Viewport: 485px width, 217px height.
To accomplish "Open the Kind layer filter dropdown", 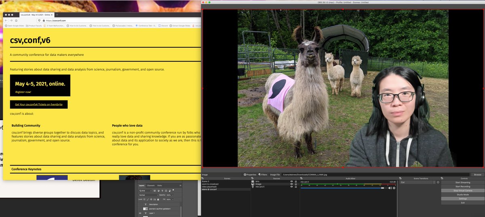I will coord(145,191).
